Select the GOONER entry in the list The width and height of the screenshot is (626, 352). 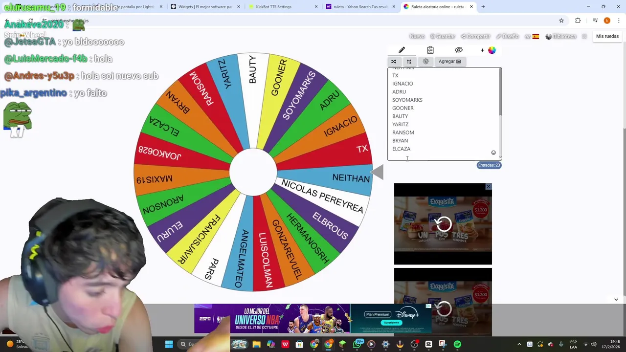[x=402, y=108]
